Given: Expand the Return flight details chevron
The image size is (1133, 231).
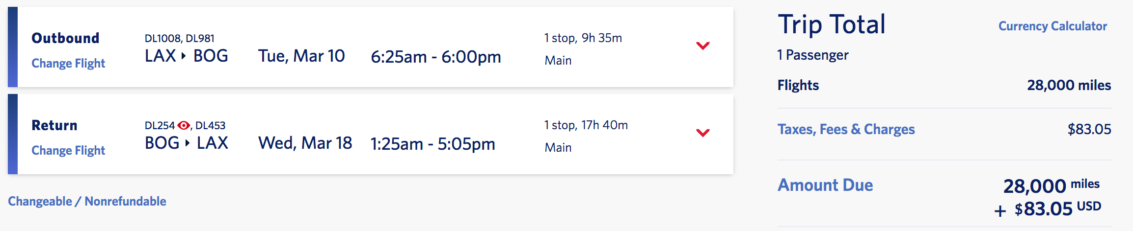Looking at the screenshot, I should 703,133.
